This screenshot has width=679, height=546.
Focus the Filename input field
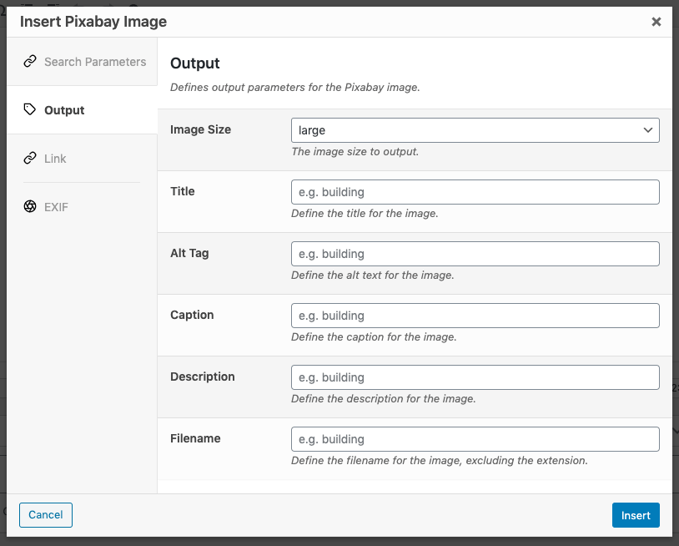point(475,439)
